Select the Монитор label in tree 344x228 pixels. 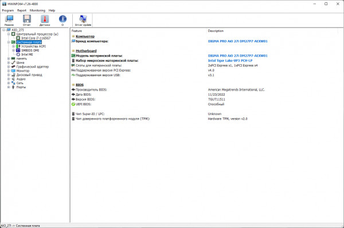(23, 71)
